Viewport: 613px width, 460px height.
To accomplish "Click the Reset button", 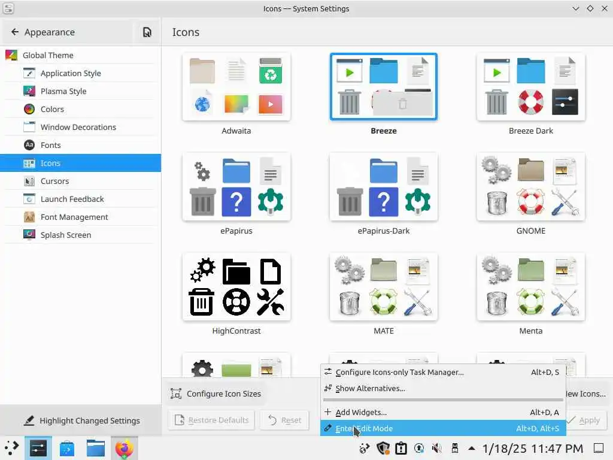I will tap(284, 420).
